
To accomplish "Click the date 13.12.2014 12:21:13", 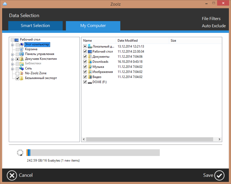I will [x=131, y=47].
